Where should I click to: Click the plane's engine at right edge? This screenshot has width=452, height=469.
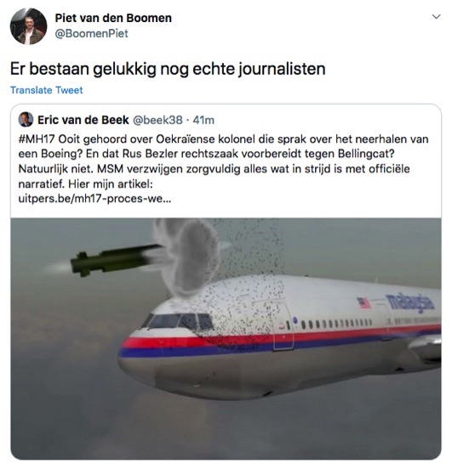point(425,348)
